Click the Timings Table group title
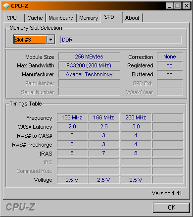Viewport: 193px width, 217px height. (x=26, y=104)
